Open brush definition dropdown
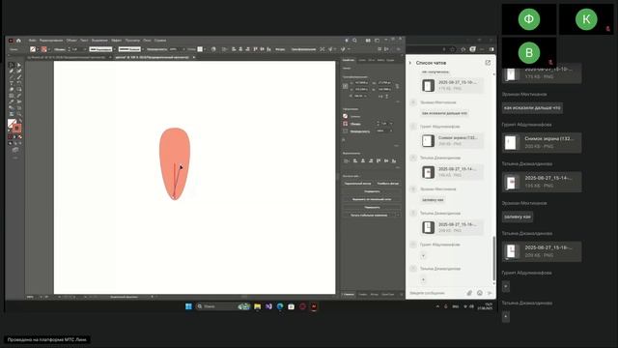Viewport: 618px width, 348px height. pos(142,49)
